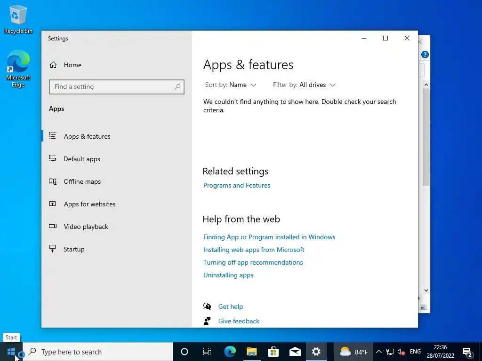This screenshot has width=482, height=361.
Task: Focus the Find a setting search box
Action: pyautogui.click(x=117, y=87)
